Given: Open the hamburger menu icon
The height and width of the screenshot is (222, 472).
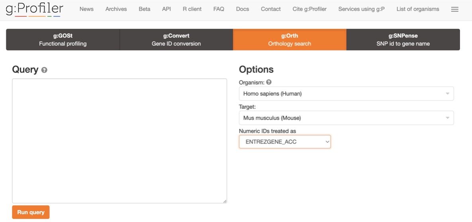Looking at the screenshot, I should (454, 9).
